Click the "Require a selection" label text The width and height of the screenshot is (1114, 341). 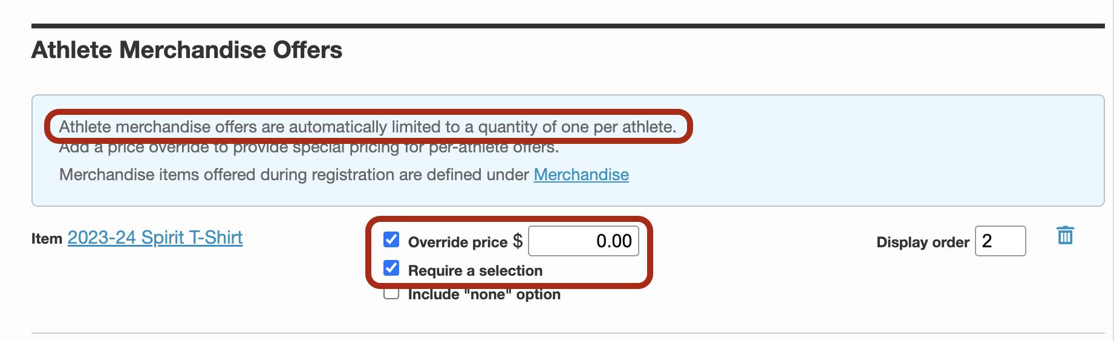point(475,270)
